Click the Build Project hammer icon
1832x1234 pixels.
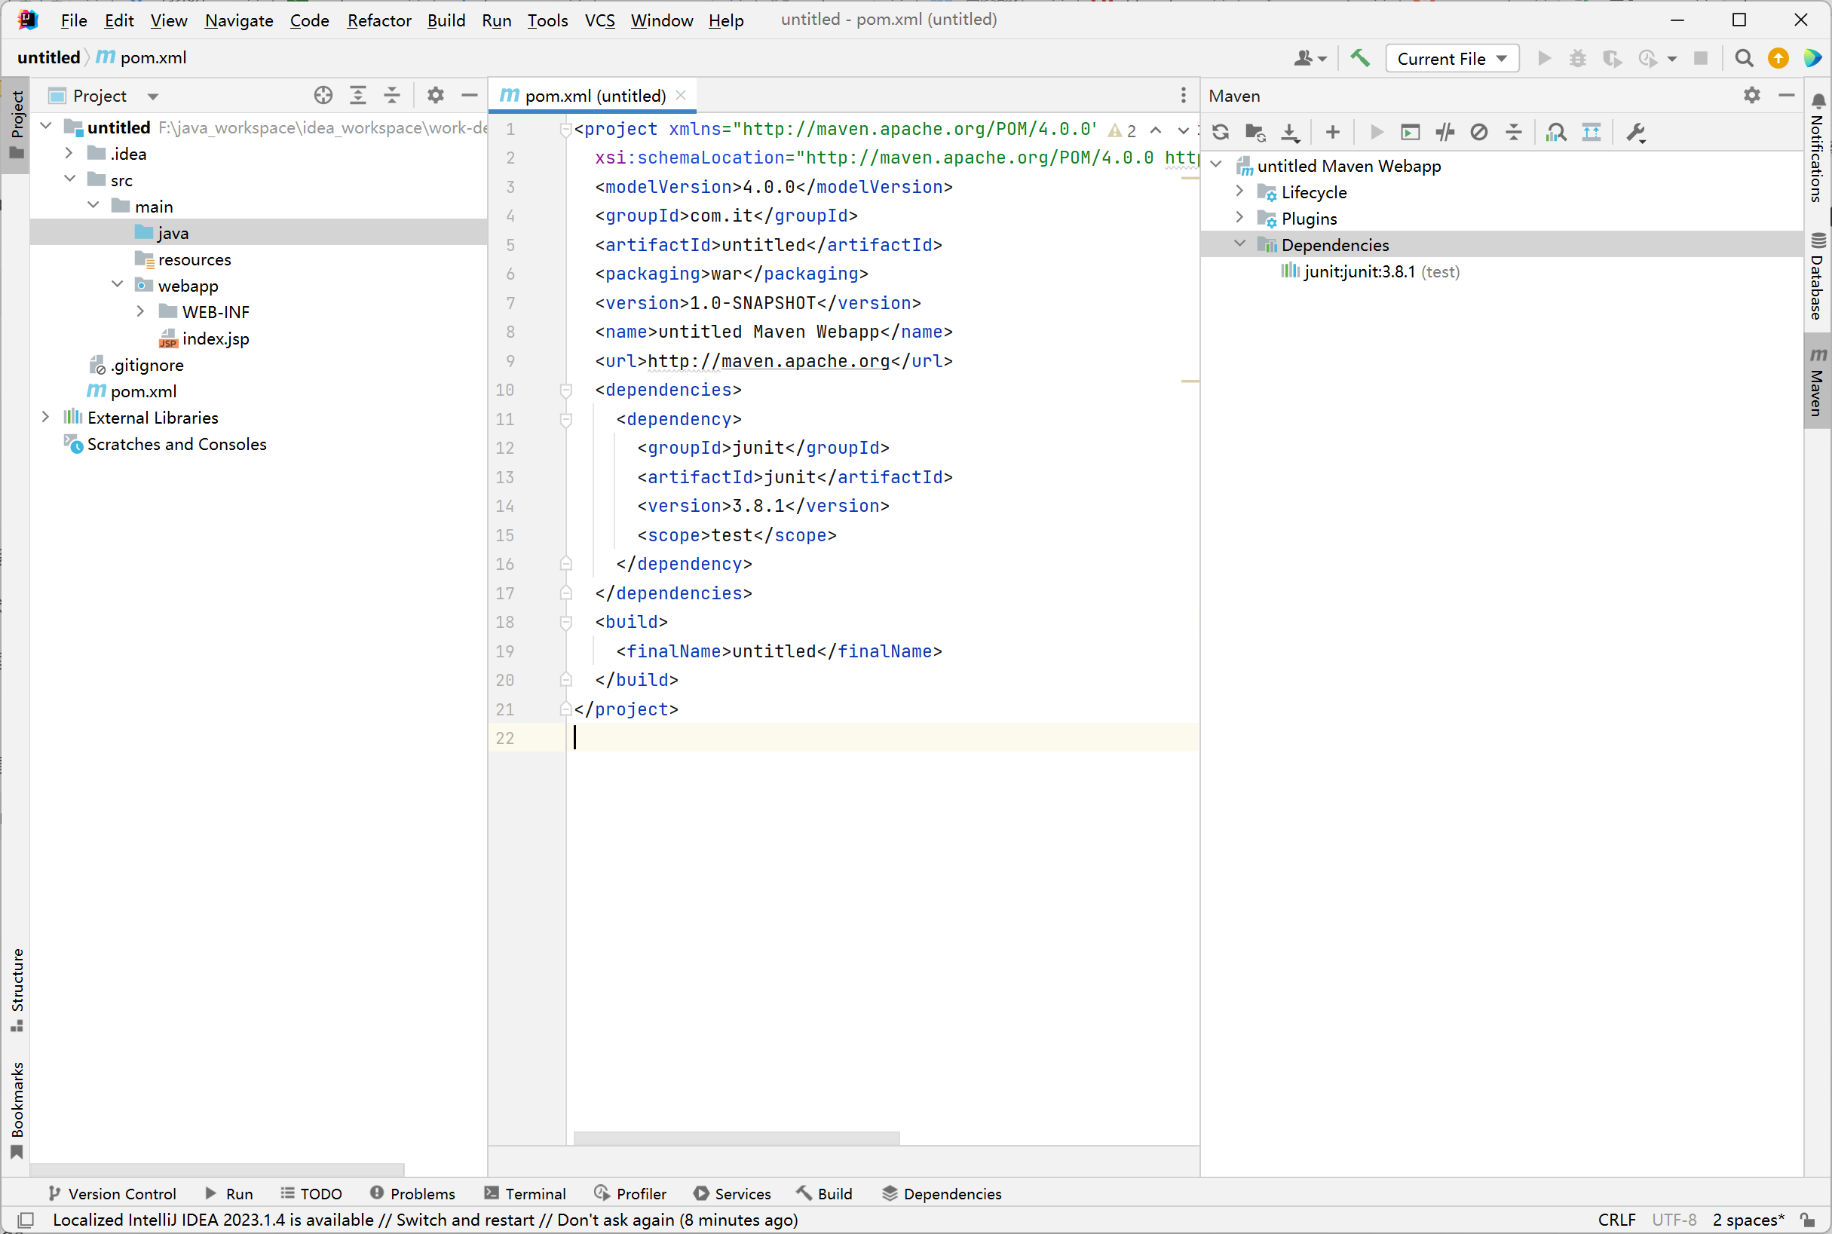[1360, 58]
